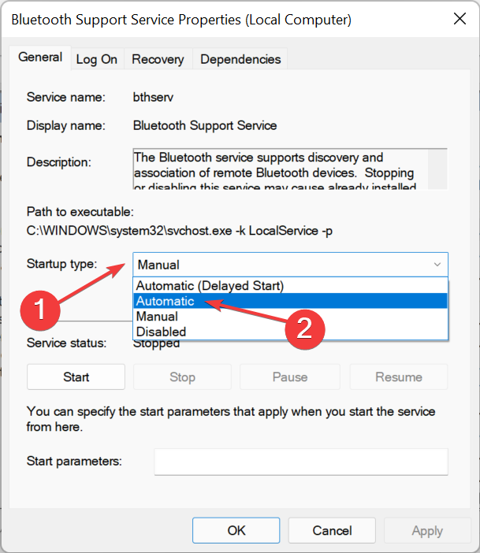Viewport: 480px width, 553px height.
Task: Confirm changes with the OK button
Action: [x=236, y=530]
